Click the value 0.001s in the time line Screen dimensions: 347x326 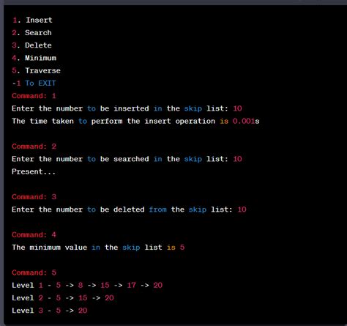click(x=246, y=122)
